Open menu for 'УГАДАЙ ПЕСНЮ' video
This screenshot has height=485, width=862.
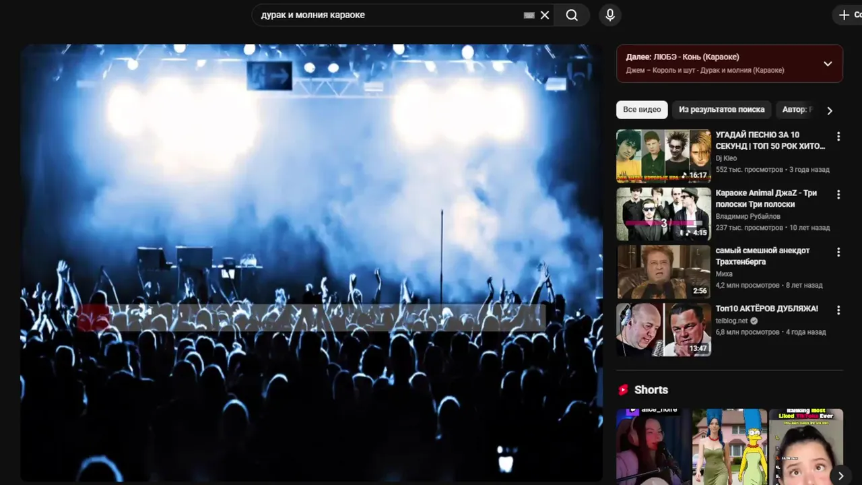[x=838, y=136]
